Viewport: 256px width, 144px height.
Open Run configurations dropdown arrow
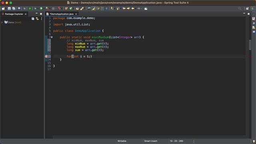[x=44, y=9]
